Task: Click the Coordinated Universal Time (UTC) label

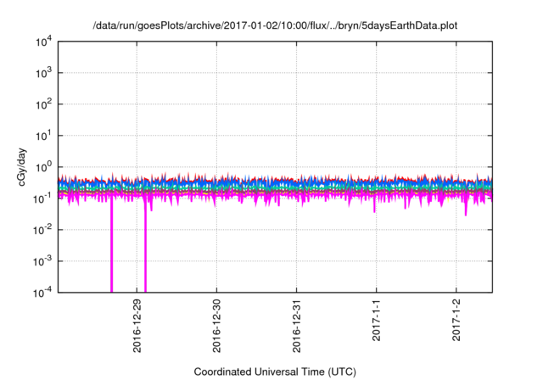Action: (275, 372)
